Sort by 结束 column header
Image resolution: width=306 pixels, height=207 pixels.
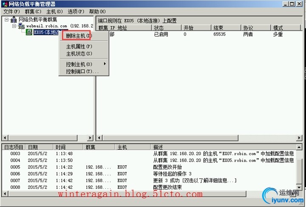pyautogui.click(x=226, y=28)
